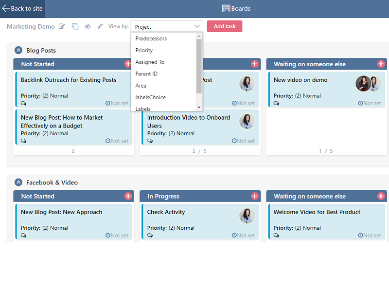
Task: Click the assignee avatar on Introduction Video to Onboard Users
Action: click(x=247, y=121)
